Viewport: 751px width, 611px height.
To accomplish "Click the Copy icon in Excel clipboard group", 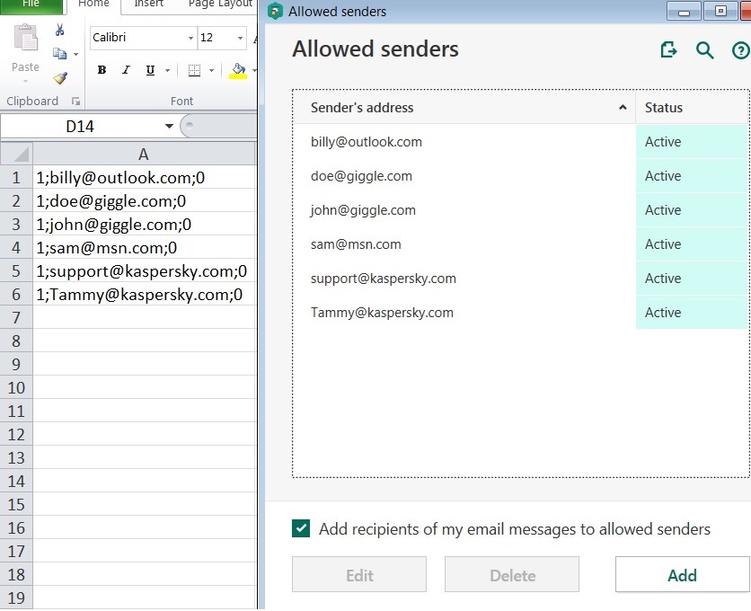I will [59, 53].
